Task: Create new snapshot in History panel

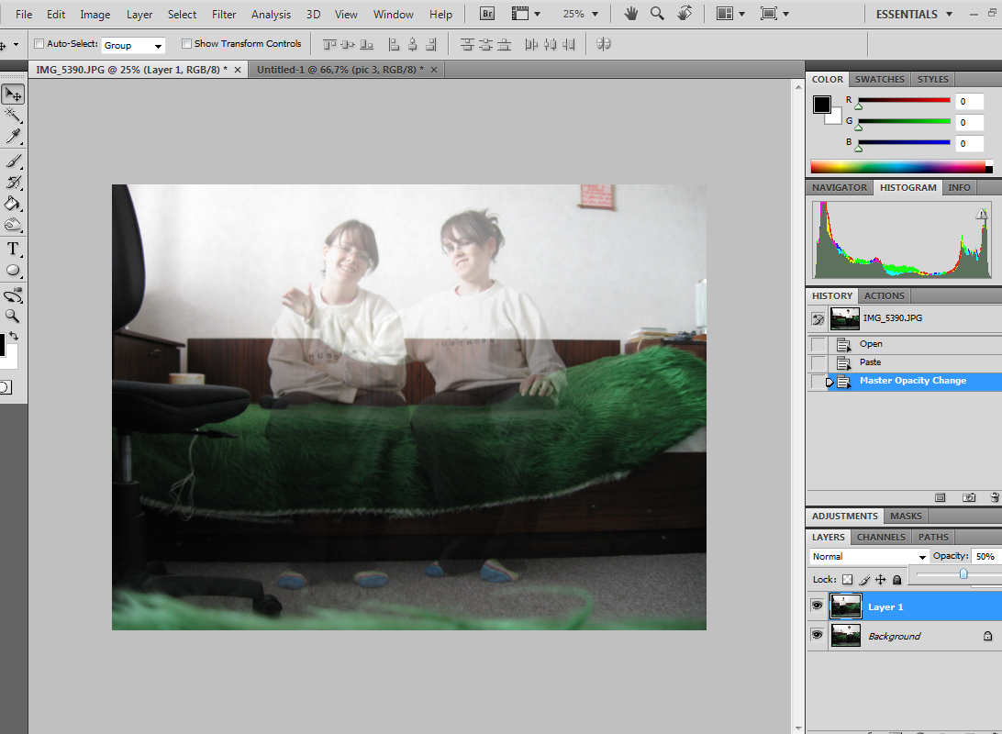Action: click(969, 497)
